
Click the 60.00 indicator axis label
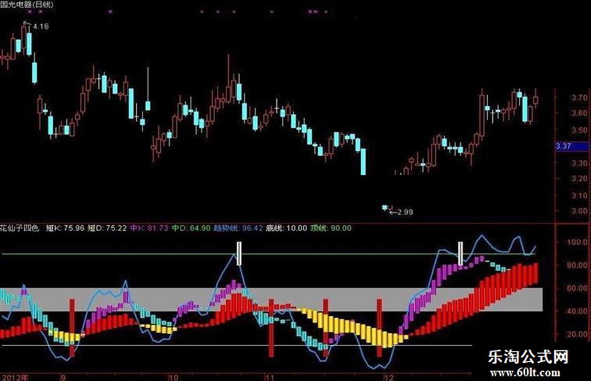577,288
